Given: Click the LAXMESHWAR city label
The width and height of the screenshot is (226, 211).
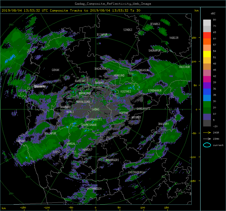Looking at the screenshot, I should click(x=89, y=125).
